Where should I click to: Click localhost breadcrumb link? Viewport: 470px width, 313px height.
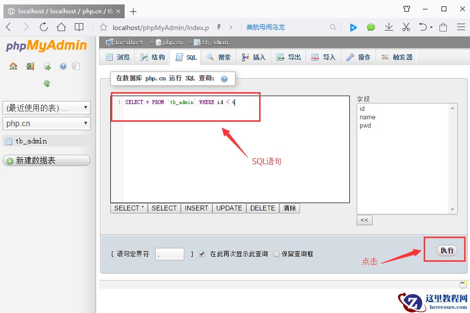[x=129, y=42]
